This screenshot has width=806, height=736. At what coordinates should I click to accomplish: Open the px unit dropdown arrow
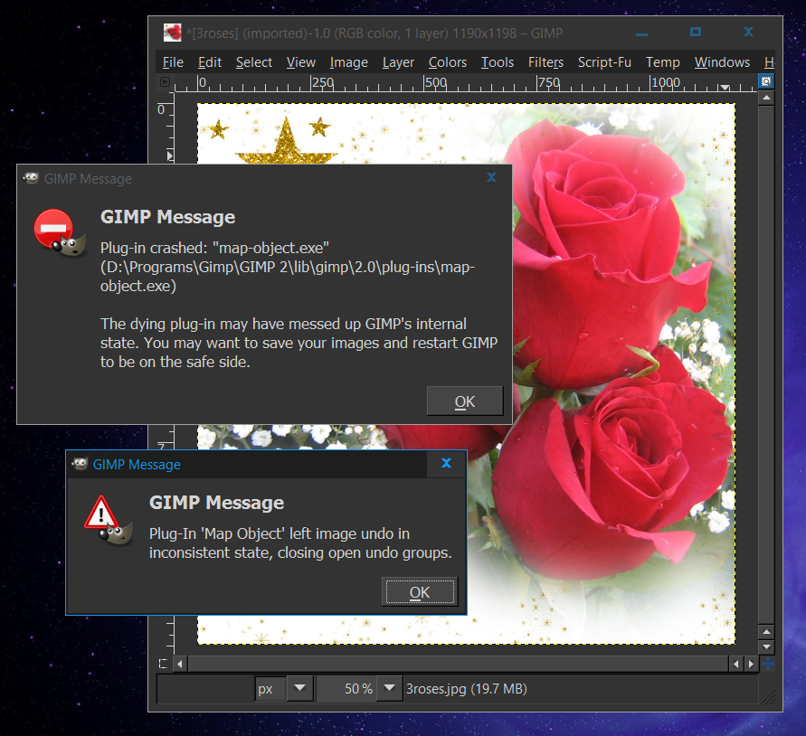[299, 688]
